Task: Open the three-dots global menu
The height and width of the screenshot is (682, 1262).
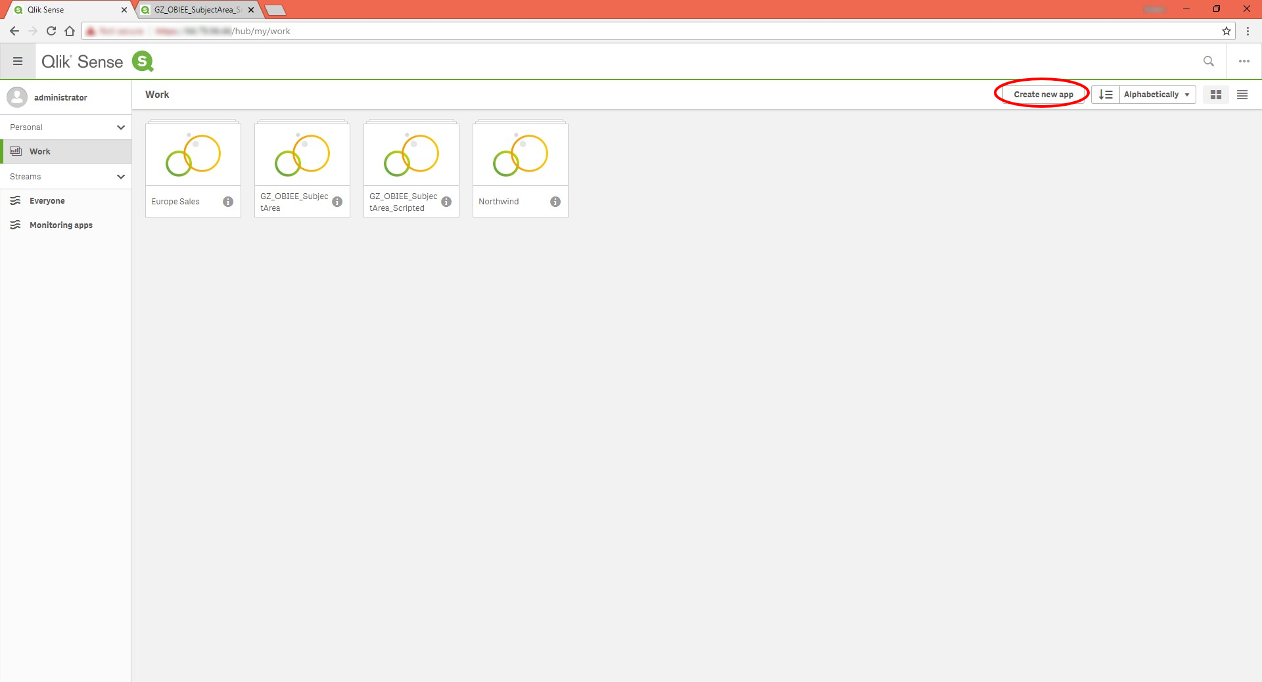Action: (x=1244, y=61)
